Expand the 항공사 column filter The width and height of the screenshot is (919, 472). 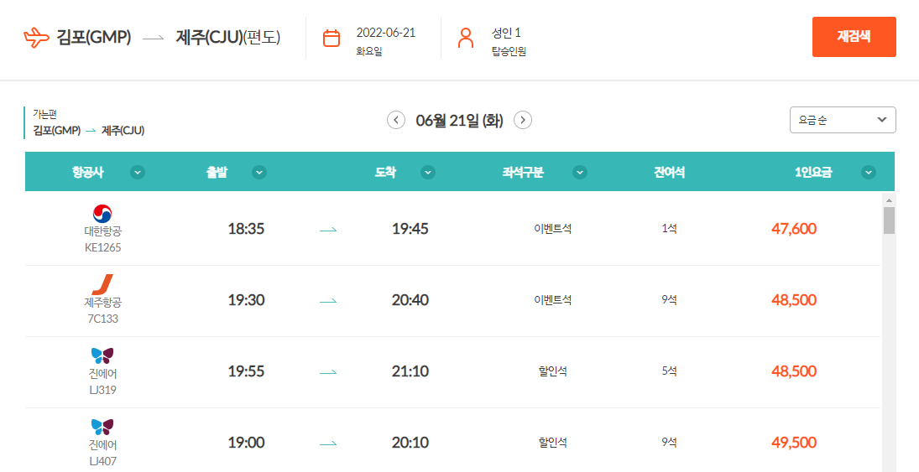138,172
